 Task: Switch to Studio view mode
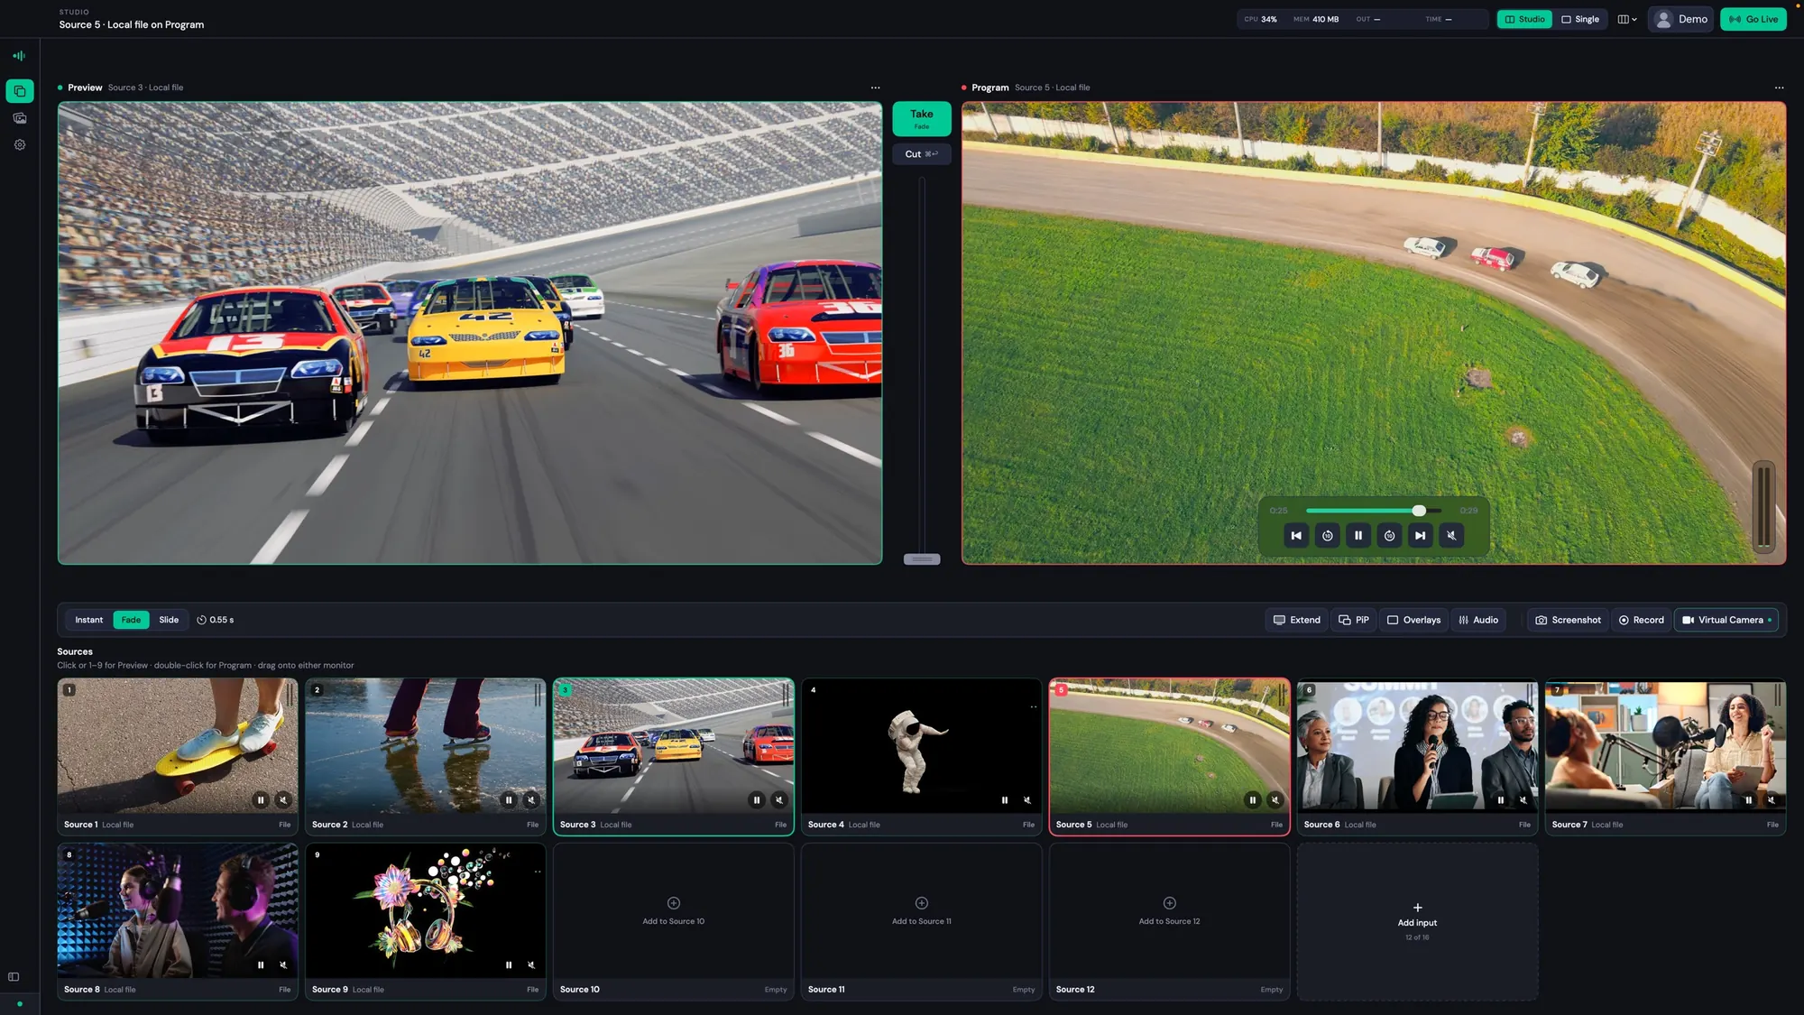[1524, 19]
